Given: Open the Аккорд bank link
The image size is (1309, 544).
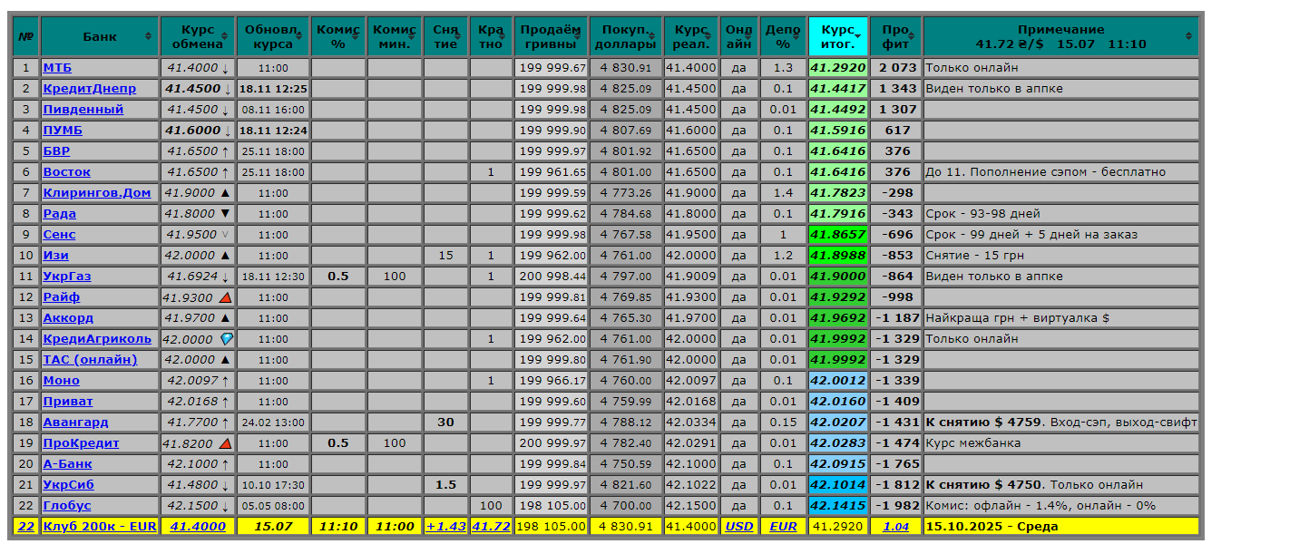Looking at the screenshot, I should pyautogui.click(x=68, y=318).
